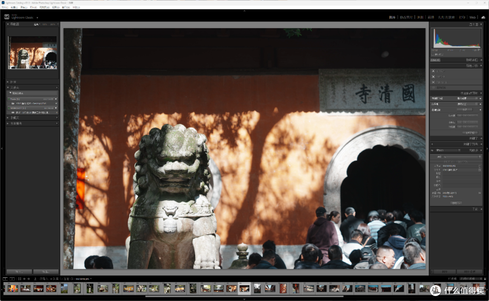Switch to grid view icon in filmstrip bar
This screenshot has height=301, width=489.
pos(19,279)
